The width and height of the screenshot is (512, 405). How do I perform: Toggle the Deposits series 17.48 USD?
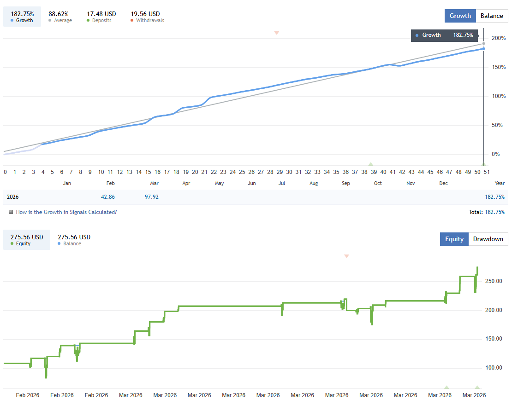[x=101, y=17]
